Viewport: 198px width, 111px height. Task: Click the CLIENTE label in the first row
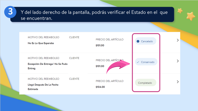pyautogui.click(x=74, y=37)
